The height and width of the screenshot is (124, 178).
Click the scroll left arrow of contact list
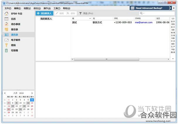(x=72, y=59)
